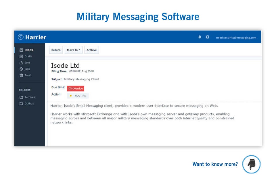
Task: Click the notifications bell icon
Action: 200,37
